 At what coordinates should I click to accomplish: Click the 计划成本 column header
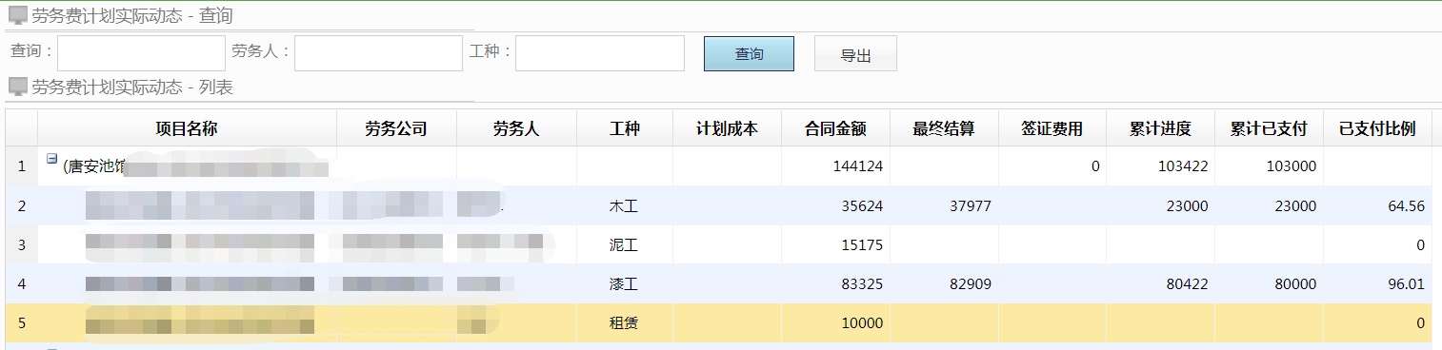(x=727, y=128)
